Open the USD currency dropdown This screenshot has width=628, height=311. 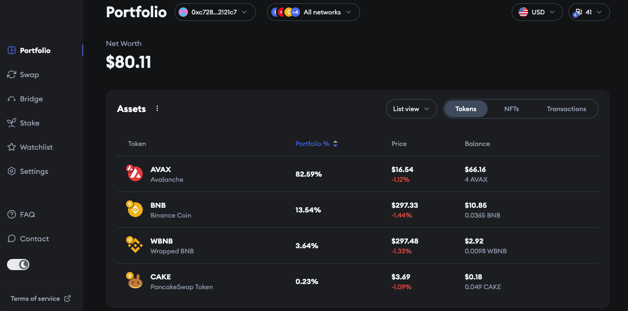coord(537,12)
